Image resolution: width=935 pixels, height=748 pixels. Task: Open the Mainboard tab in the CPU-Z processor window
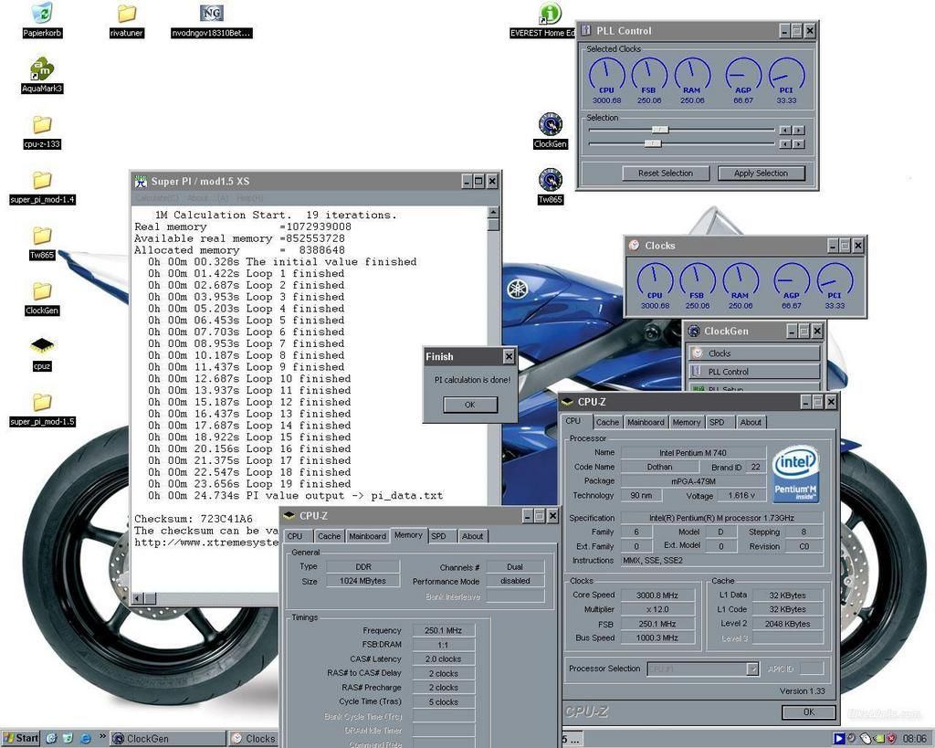[646, 422]
